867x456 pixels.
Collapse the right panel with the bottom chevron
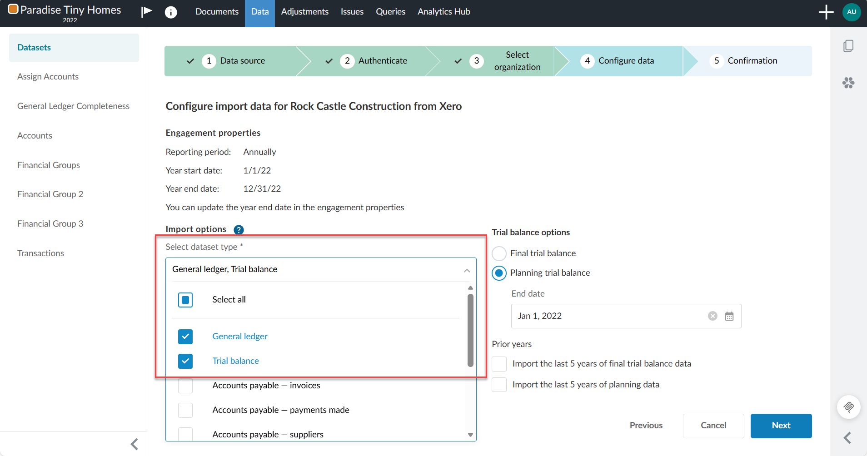pyautogui.click(x=847, y=438)
